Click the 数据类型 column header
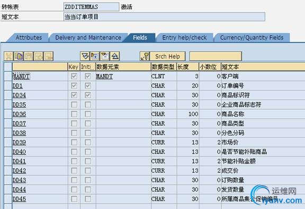Viewport: 305px width, 209px height. 164,67
